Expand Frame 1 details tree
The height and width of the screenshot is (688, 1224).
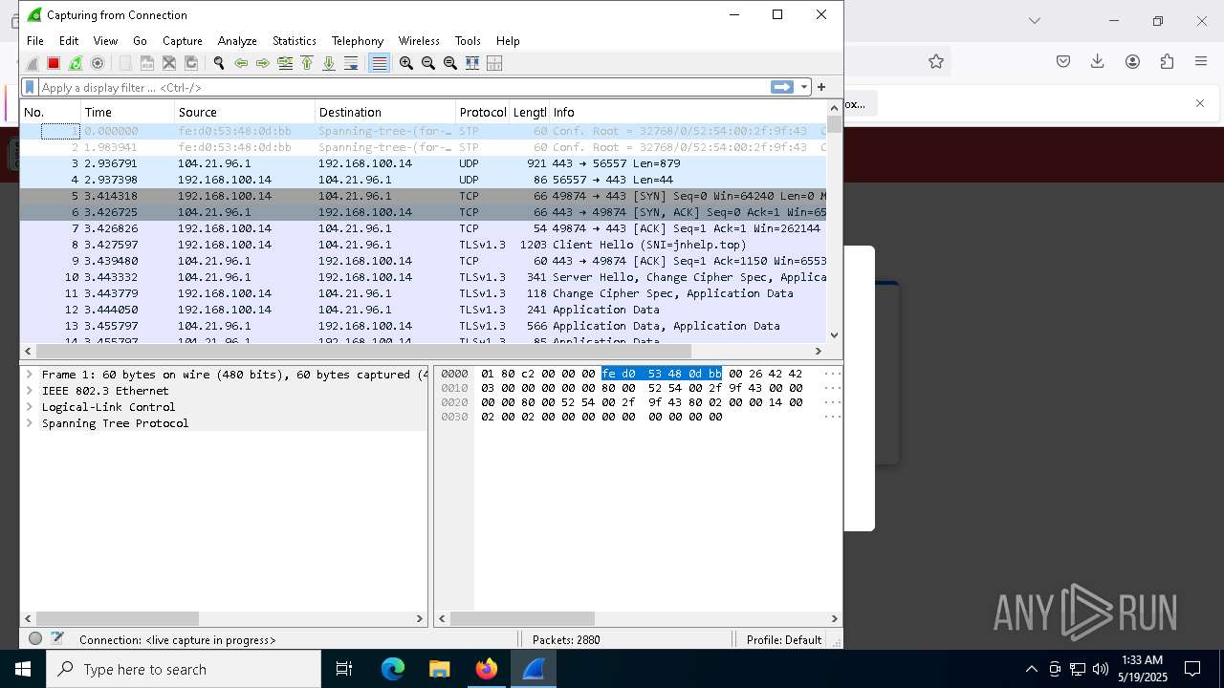click(30, 375)
